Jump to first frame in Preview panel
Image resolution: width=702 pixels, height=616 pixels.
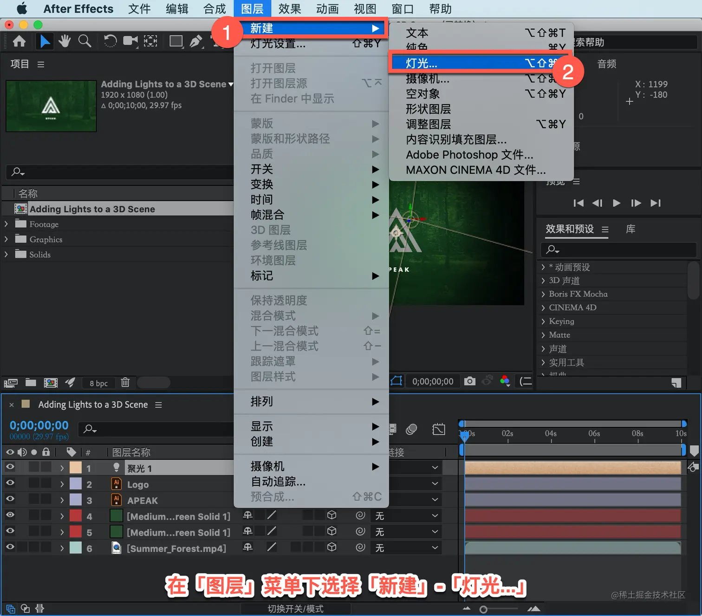578,203
